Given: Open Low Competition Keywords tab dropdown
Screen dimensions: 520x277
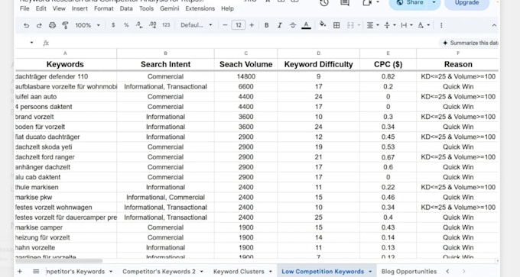Looking at the screenshot, I should (x=370, y=272).
